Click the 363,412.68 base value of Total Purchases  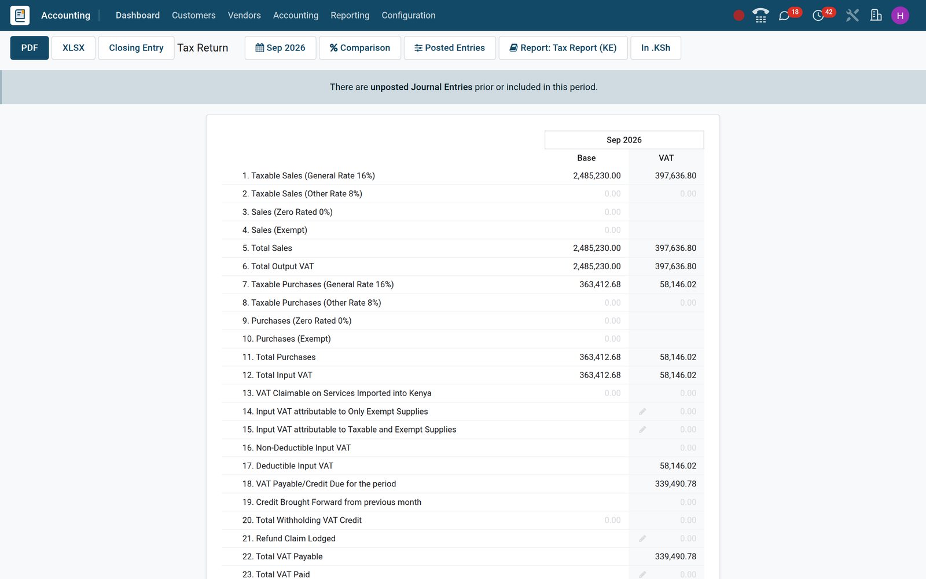click(600, 357)
